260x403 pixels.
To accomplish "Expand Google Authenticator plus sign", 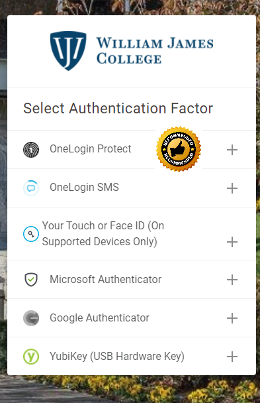I will pos(232,318).
